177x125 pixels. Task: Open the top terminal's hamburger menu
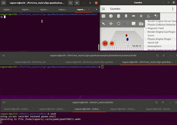pyautogui.click(x=77, y=3)
